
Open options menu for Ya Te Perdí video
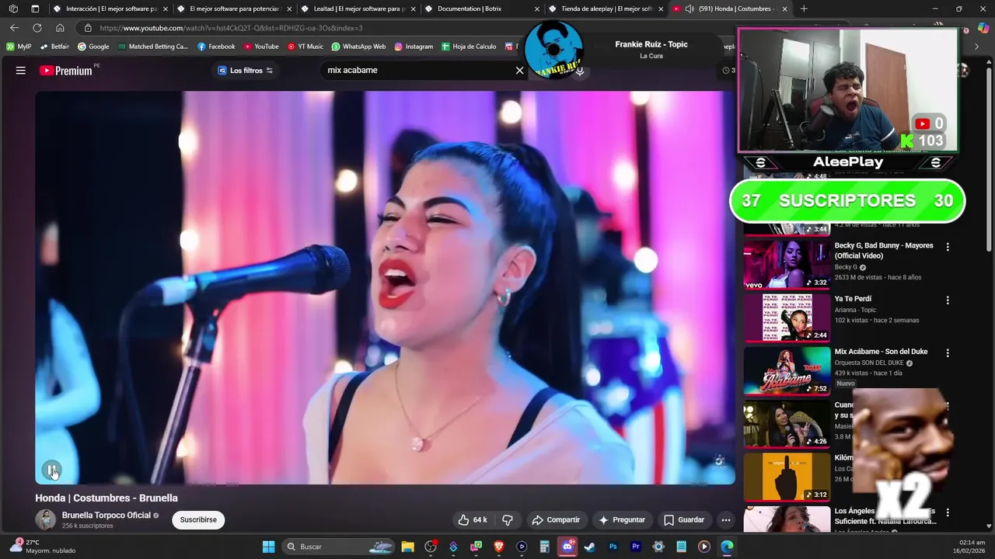point(947,300)
